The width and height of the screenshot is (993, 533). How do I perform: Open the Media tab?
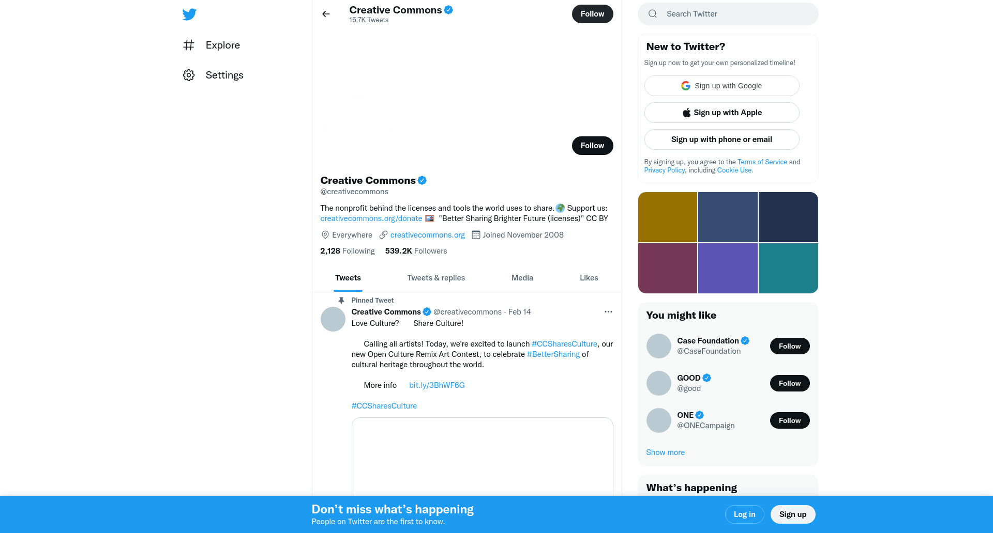click(522, 278)
